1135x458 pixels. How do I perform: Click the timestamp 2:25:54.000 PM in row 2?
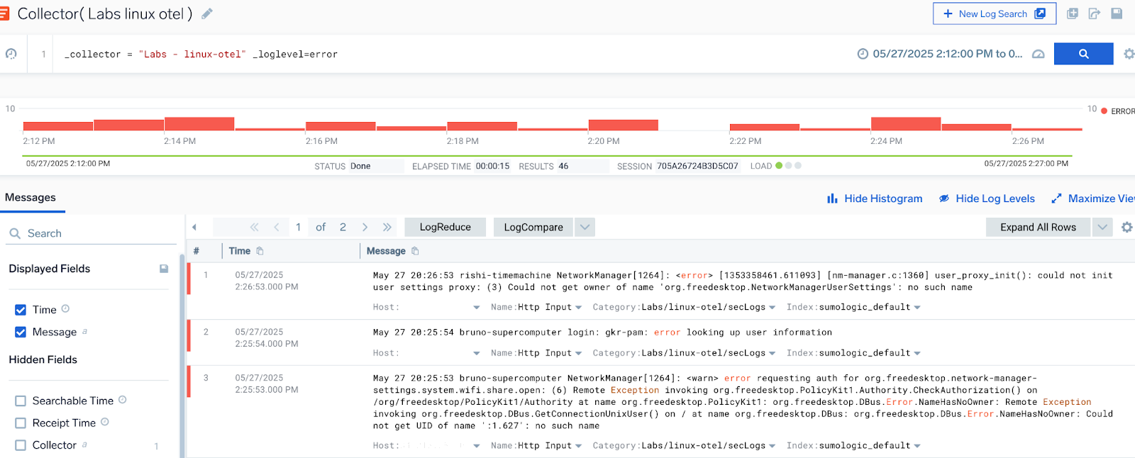tap(267, 344)
